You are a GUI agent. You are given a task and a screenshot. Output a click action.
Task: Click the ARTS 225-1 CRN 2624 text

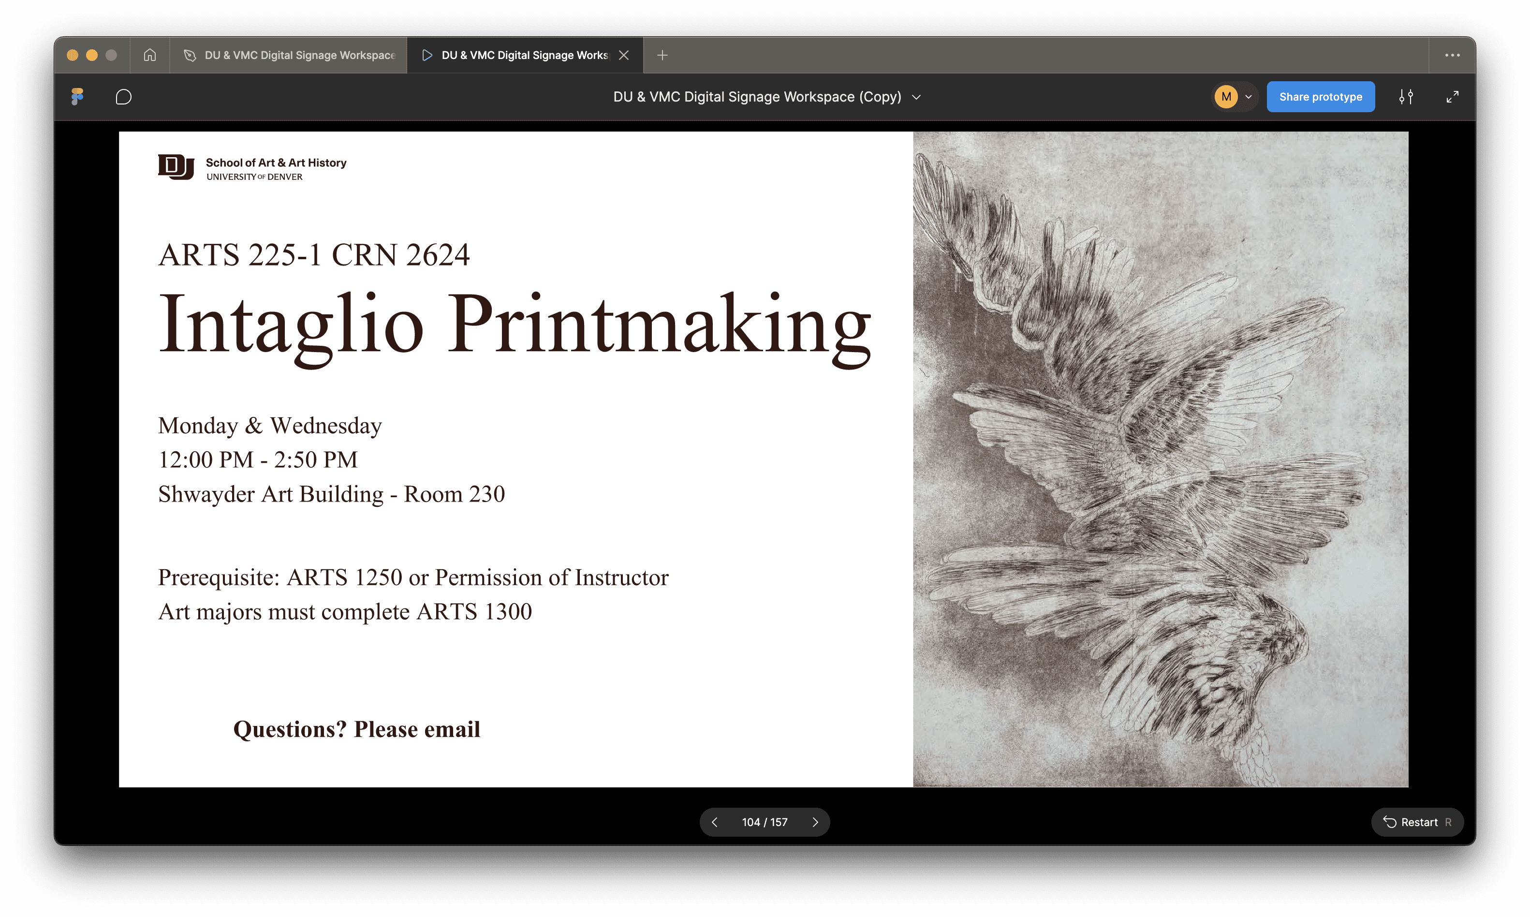[314, 254]
